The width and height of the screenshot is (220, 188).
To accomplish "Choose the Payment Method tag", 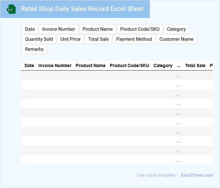I will 134,39.
